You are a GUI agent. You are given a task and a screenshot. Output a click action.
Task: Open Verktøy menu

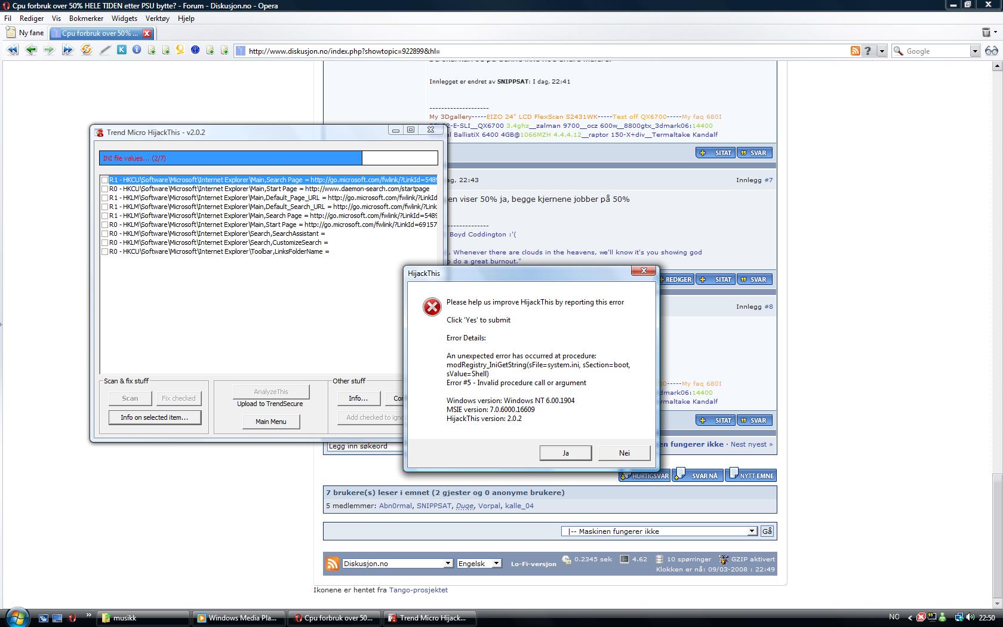[158, 19]
